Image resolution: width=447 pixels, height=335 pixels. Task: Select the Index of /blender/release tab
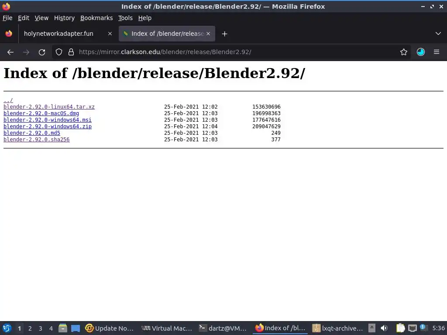click(167, 34)
